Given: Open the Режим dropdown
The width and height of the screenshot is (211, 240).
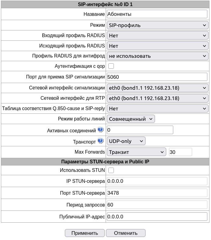Looking at the screenshot, I should (x=157, y=25).
